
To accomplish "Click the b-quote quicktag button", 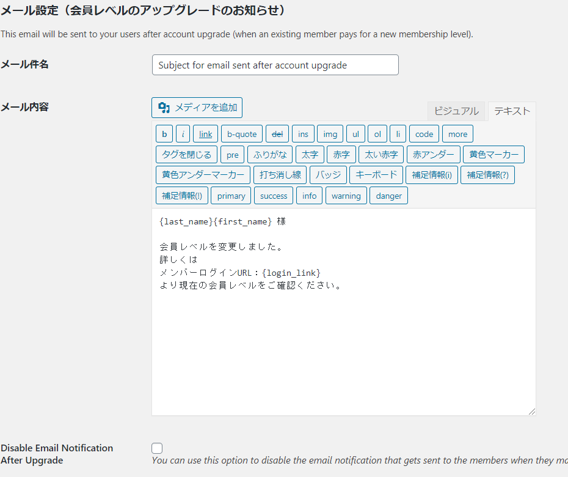I will [x=242, y=134].
